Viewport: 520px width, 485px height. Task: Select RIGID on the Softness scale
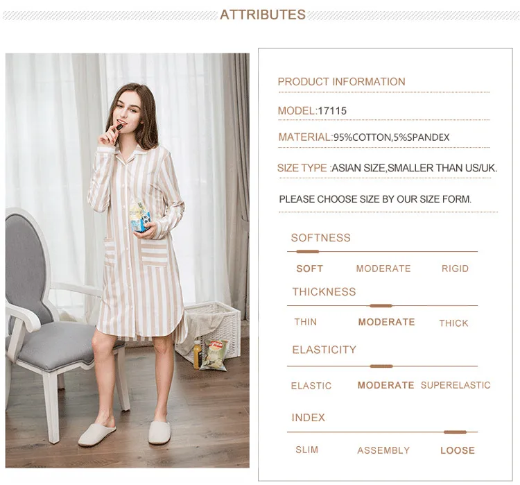tap(455, 269)
